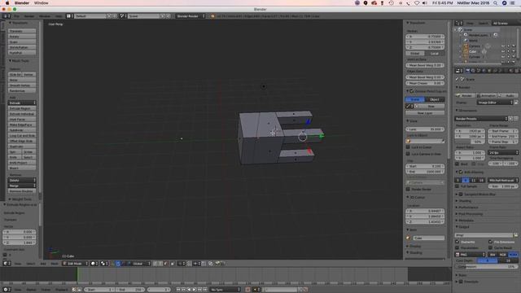Toggle the Overwrite checkbox in Output
This screenshot has width=521, height=293.
[x=458, y=242]
